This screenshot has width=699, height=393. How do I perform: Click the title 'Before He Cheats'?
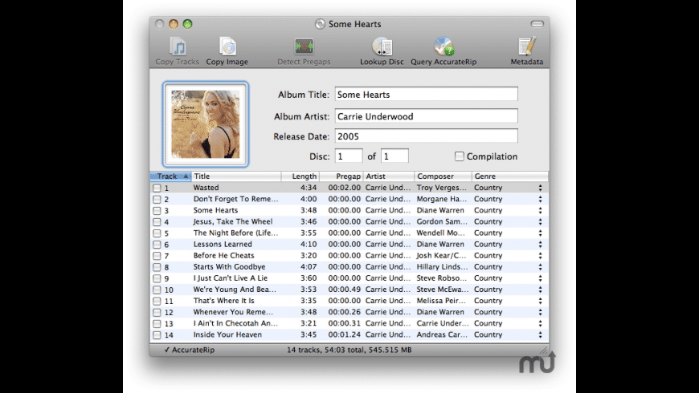(x=224, y=256)
